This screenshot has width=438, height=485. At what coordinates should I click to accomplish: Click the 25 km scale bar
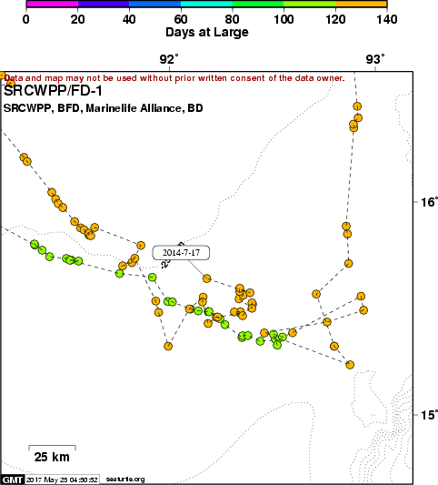(x=52, y=453)
